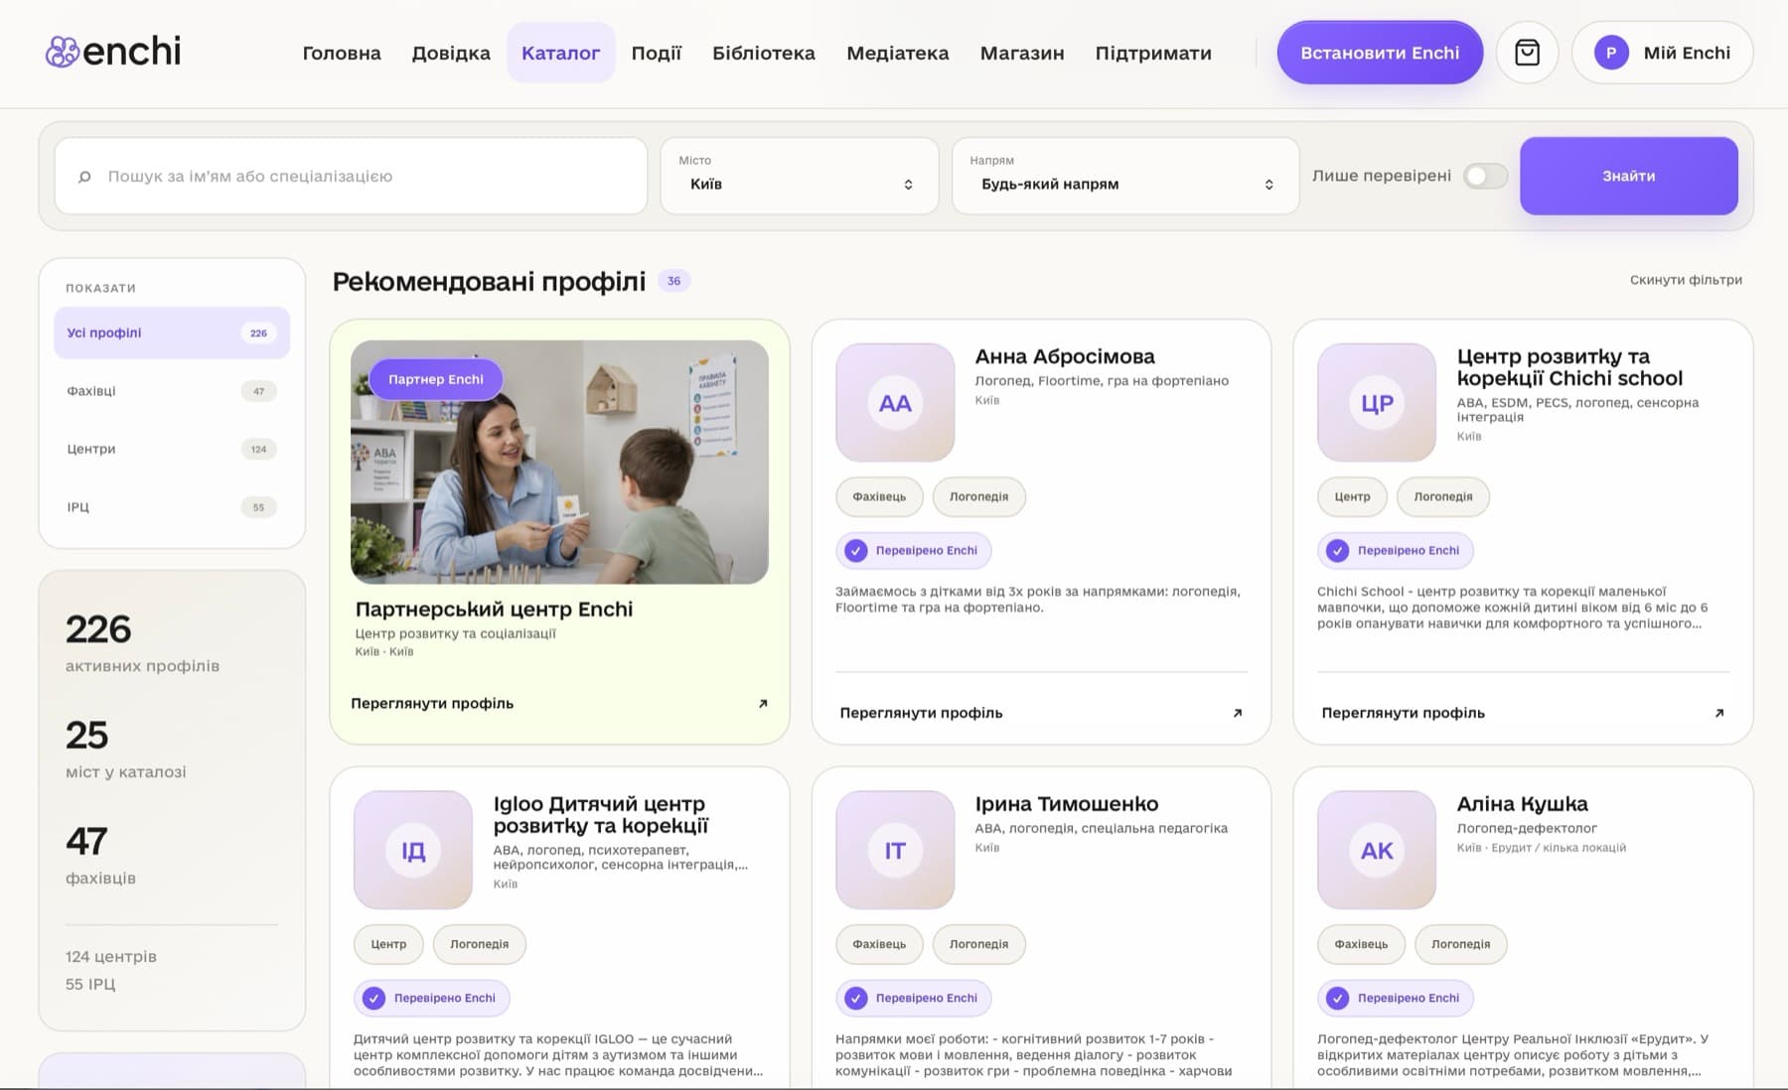The height and width of the screenshot is (1090, 1788).
Task: Click verified checkmark on Chichi school card
Action: click(x=1337, y=550)
